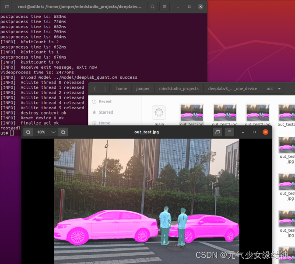Close the out_test.jpg image viewer
This screenshot has width=295, height=264.
coord(266,132)
